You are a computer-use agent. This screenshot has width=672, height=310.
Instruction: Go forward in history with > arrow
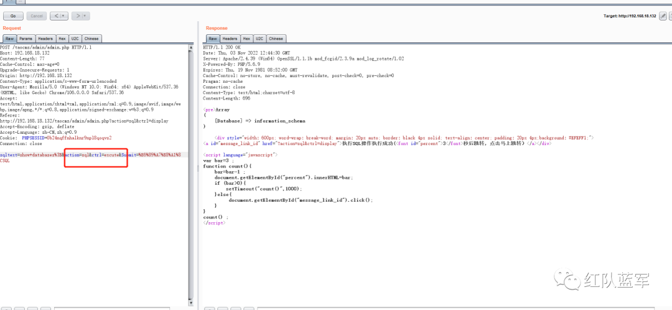[x=77, y=16]
